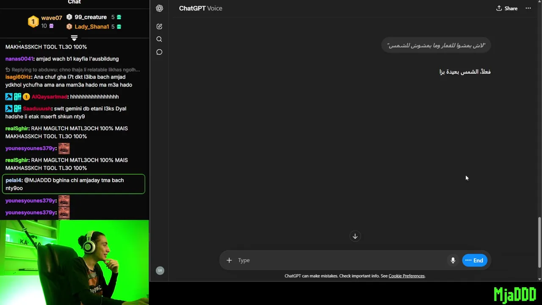Click nanas0041 username in chat
The image size is (542, 305).
click(x=19, y=59)
